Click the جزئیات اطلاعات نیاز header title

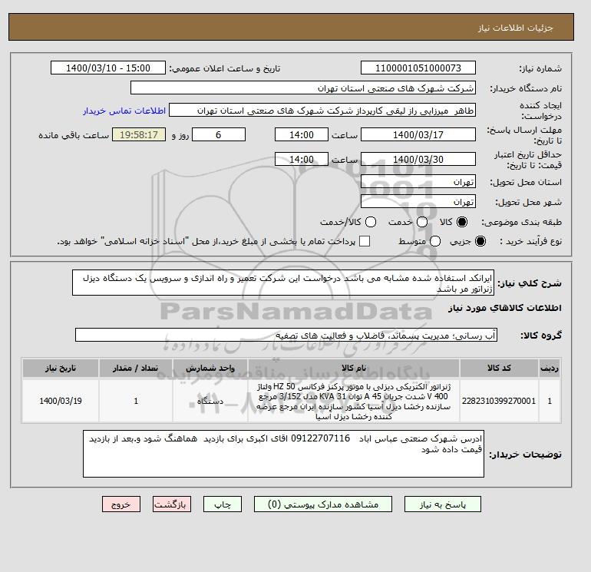point(515,28)
